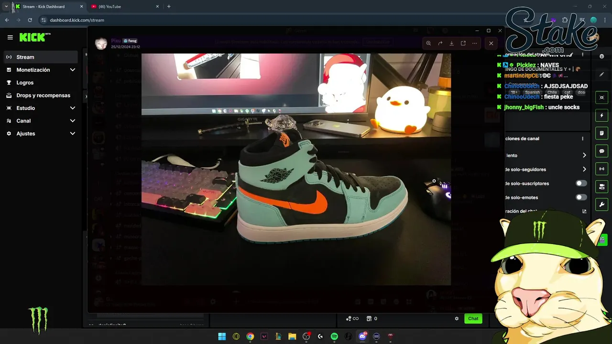Select the Stream - Kick Dashboard tab
This screenshot has height=344, width=612.
point(49,7)
